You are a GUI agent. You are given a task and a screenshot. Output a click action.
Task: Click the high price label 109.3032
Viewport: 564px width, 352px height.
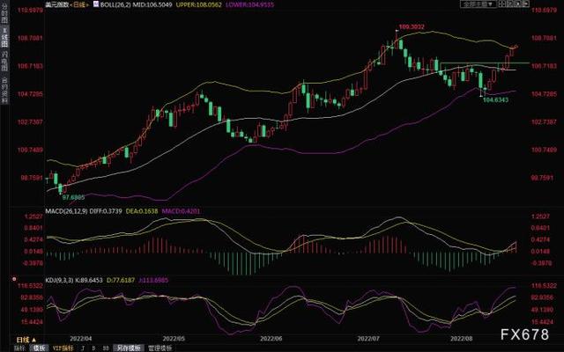[x=412, y=27]
